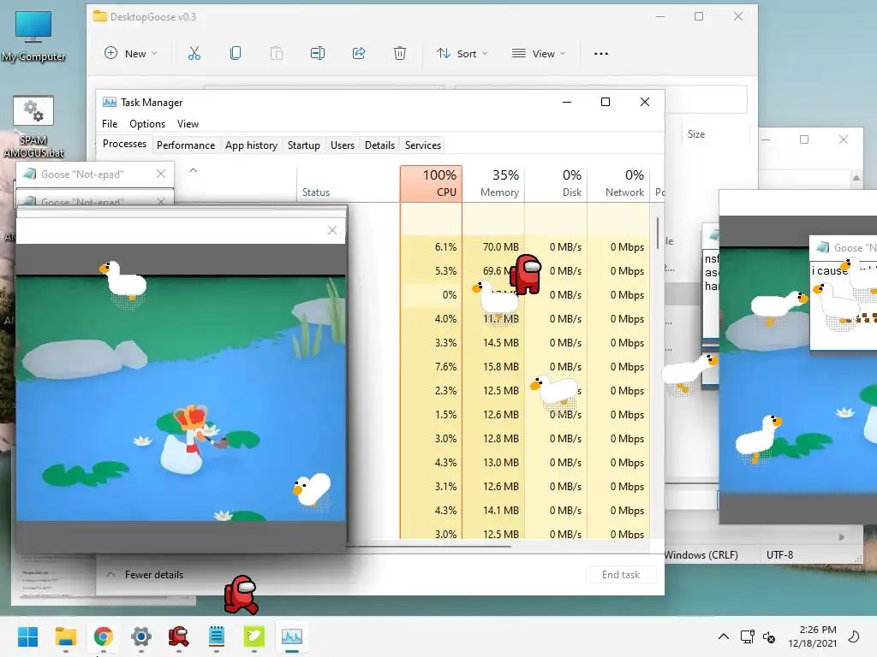Click the 14.1 MB memory cell

click(501, 511)
